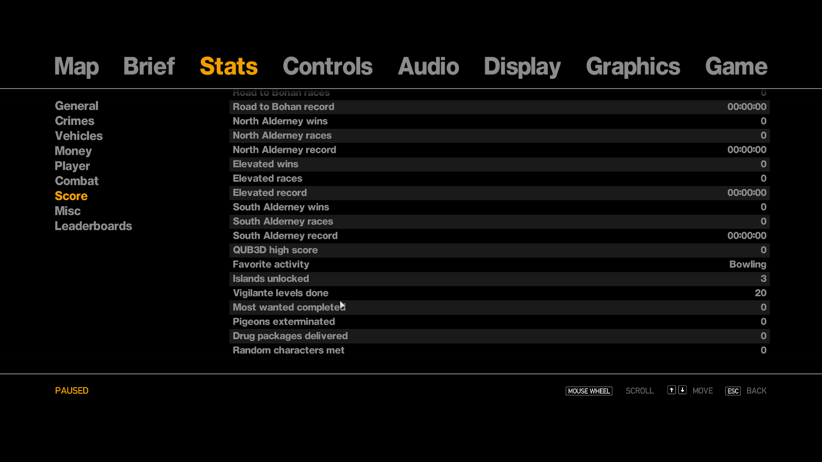Open the Map tab
Viewport: 822px width, 462px height.
click(x=77, y=67)
